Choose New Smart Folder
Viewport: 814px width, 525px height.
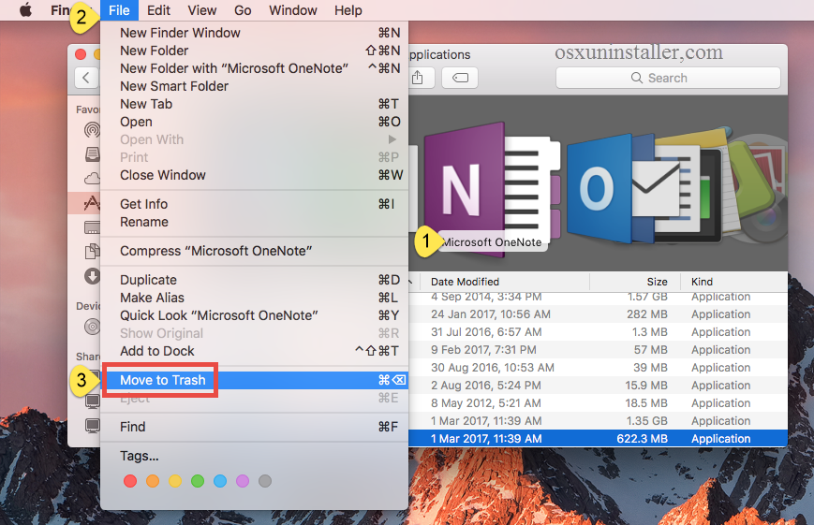pos(255,86)
